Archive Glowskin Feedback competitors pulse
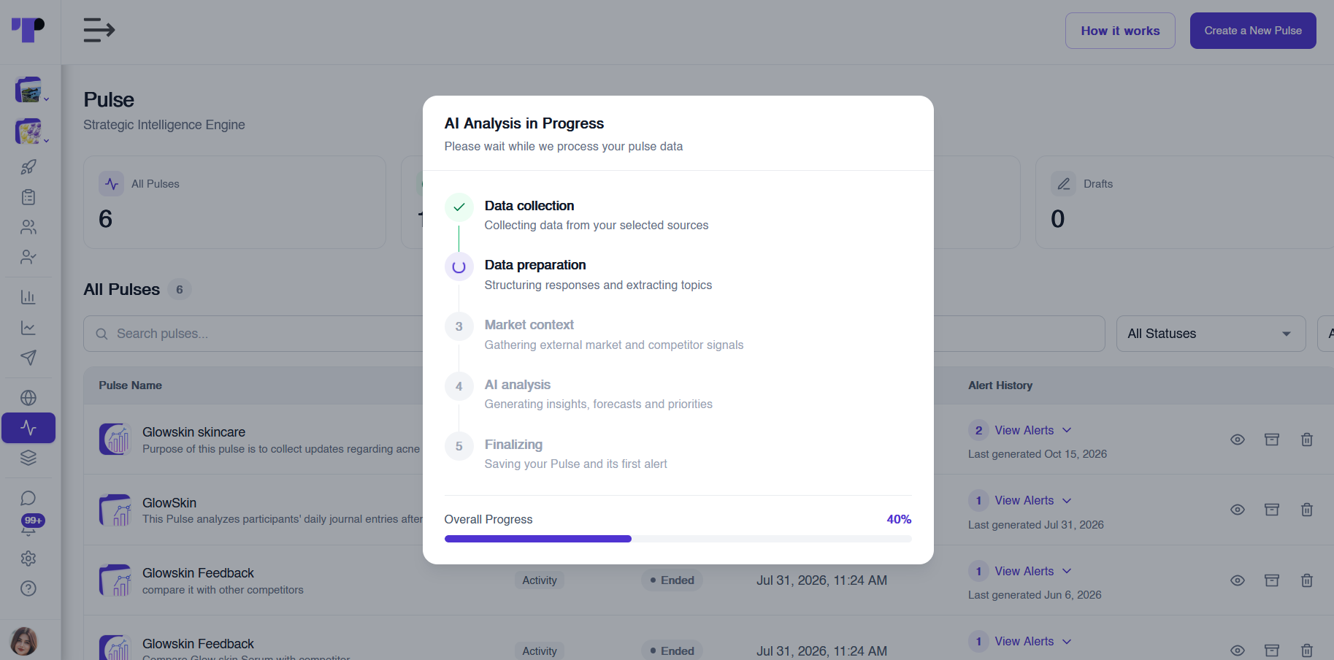Image resolution: width=1334 pixels, height=660 pixels. point(1272,580)
